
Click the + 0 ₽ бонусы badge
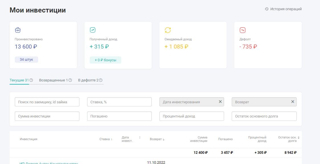[x=105, y=60]
